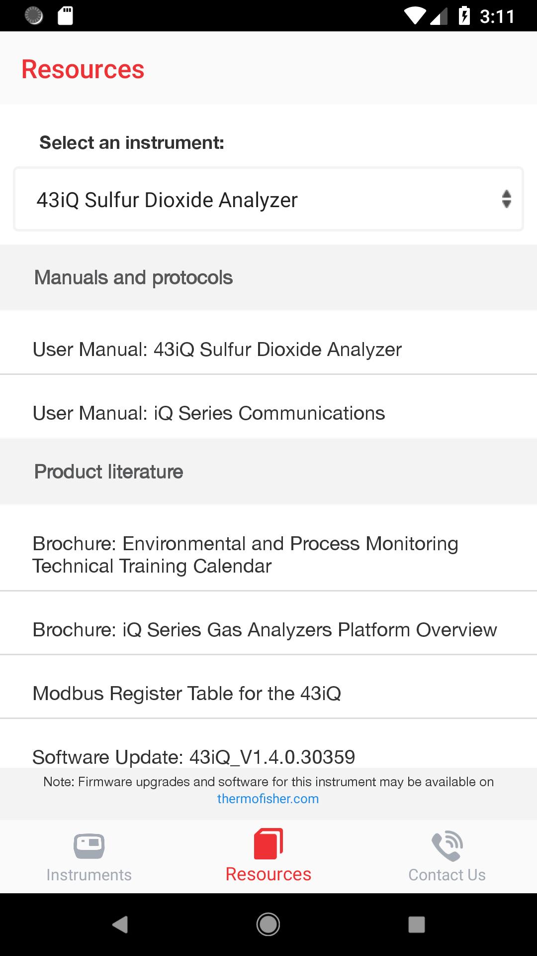Open the Instruments tab icon
The image size is (537, 956).
point(89,845)
